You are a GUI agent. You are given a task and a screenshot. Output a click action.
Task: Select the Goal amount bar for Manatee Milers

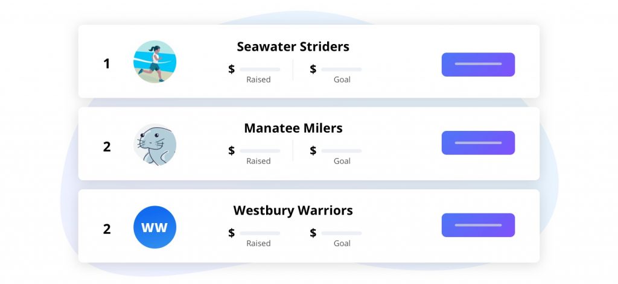click(x=341, y=151)
